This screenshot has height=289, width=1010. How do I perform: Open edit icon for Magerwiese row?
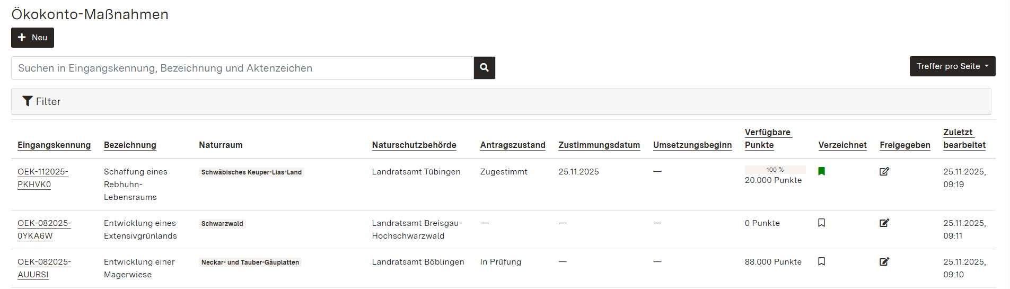884,261
